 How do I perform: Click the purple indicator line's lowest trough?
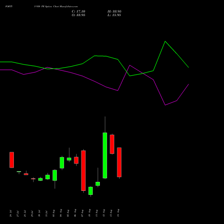[165, 105]
